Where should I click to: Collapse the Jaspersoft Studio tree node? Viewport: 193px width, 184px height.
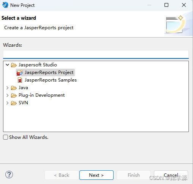click(8, 65)
